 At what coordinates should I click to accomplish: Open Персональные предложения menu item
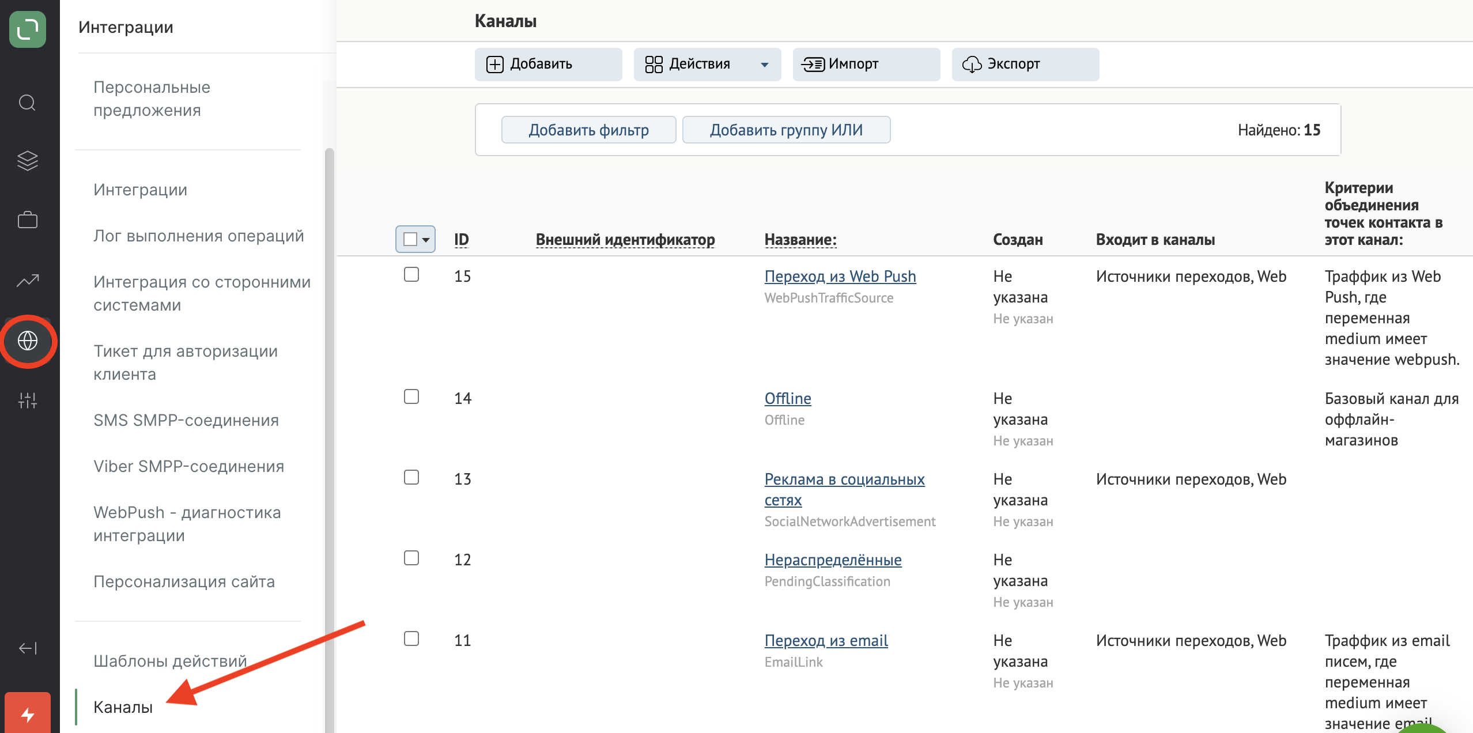152,99
